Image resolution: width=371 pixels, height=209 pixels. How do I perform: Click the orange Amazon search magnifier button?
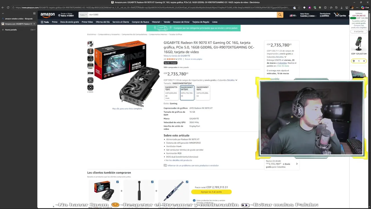(x=280, y=15)
